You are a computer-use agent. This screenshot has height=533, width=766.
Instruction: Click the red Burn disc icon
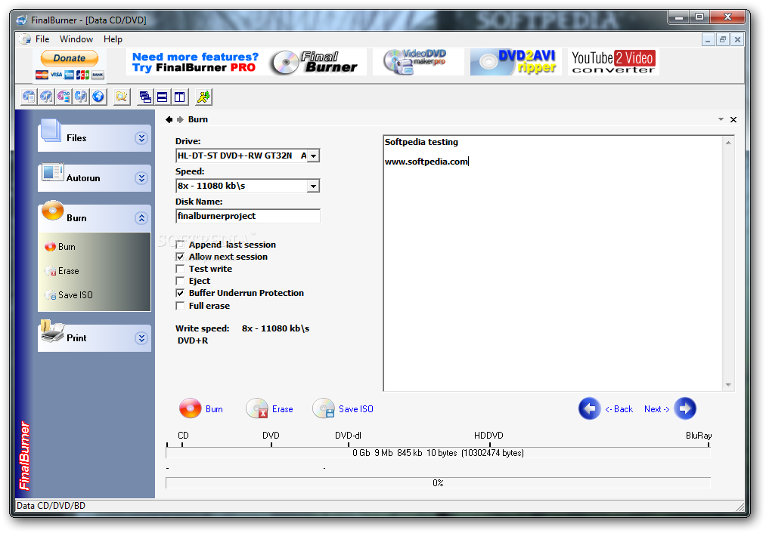click(190, 408)
